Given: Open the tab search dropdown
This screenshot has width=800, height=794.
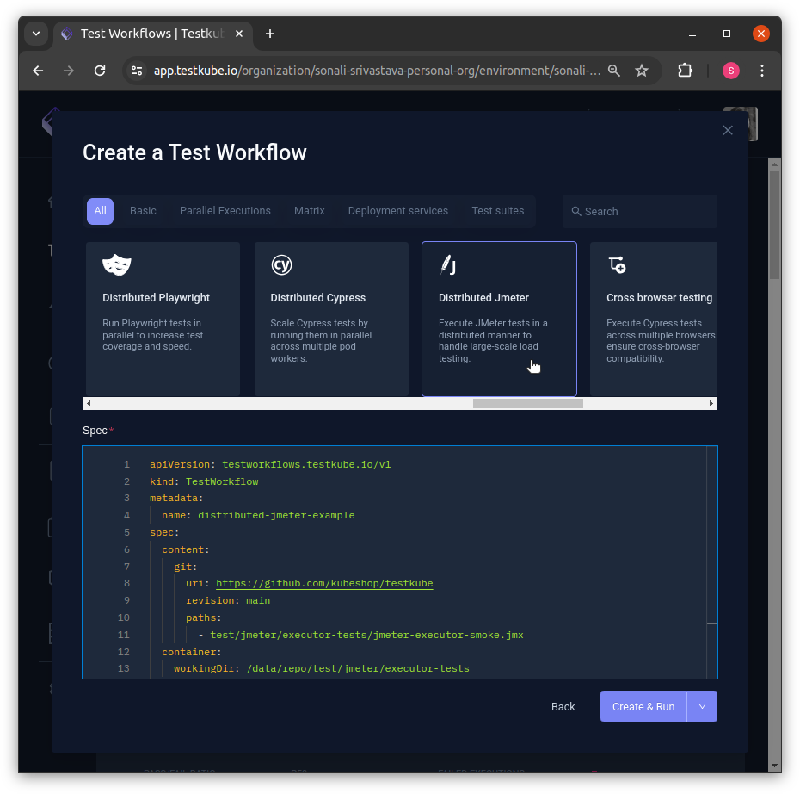Looking at the screenshot, I should click(x=36, y=34).
